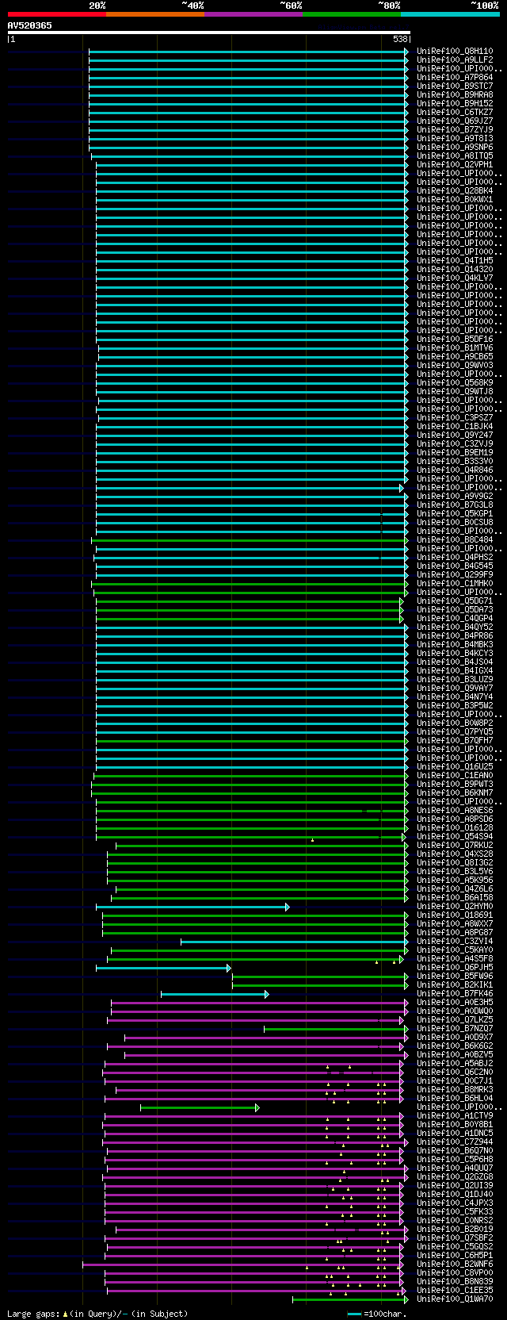
Task: Click the purple ~60% color legend bar
Action: coord(253,14)
